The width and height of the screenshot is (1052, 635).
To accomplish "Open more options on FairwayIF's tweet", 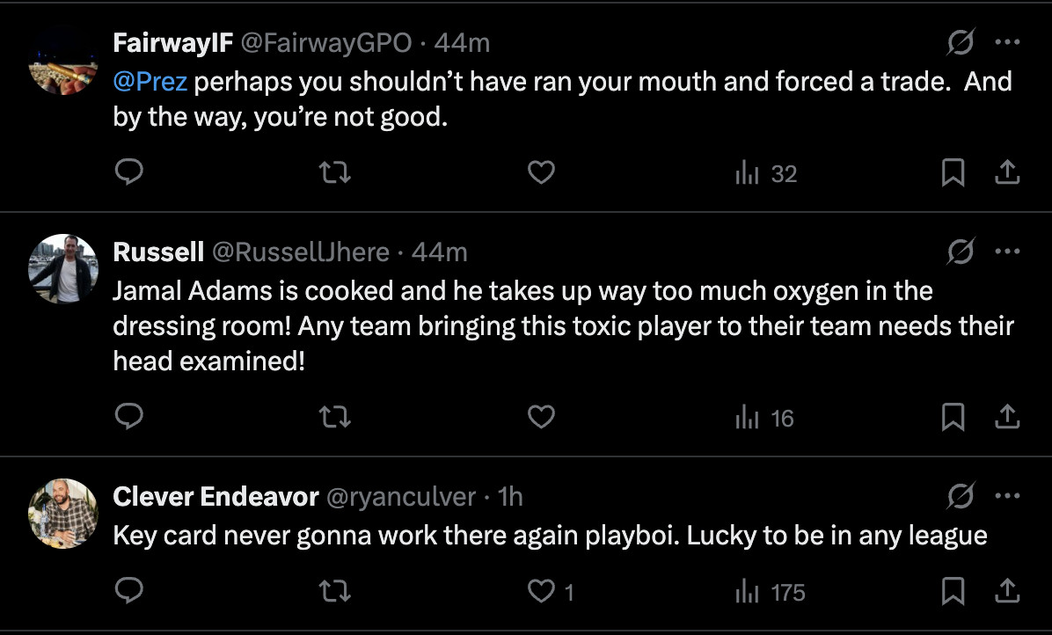I will tap(1007, 42).
